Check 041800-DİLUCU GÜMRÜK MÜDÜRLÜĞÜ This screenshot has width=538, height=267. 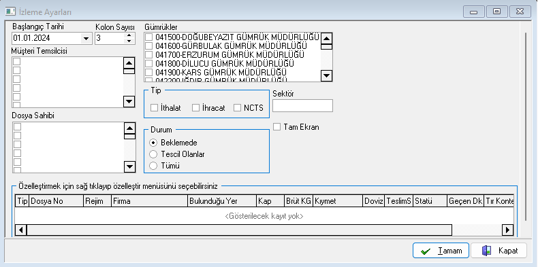(148, 64)
